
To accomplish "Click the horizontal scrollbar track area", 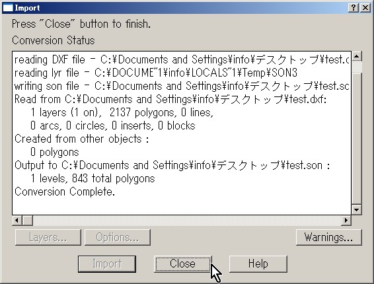I will (187, 220).
